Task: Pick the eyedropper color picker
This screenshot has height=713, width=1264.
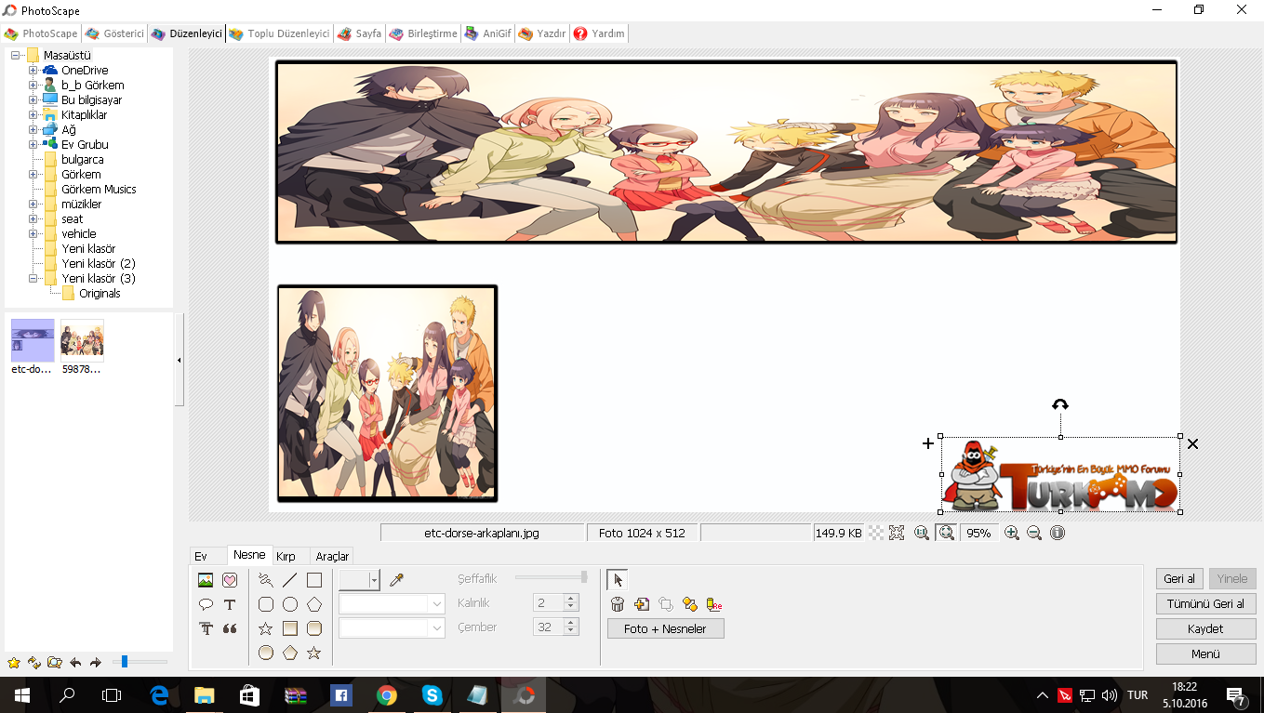Action: [396, 580]
